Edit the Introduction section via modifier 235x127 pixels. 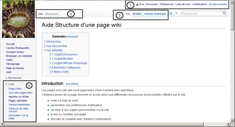[x=72, y=84]
